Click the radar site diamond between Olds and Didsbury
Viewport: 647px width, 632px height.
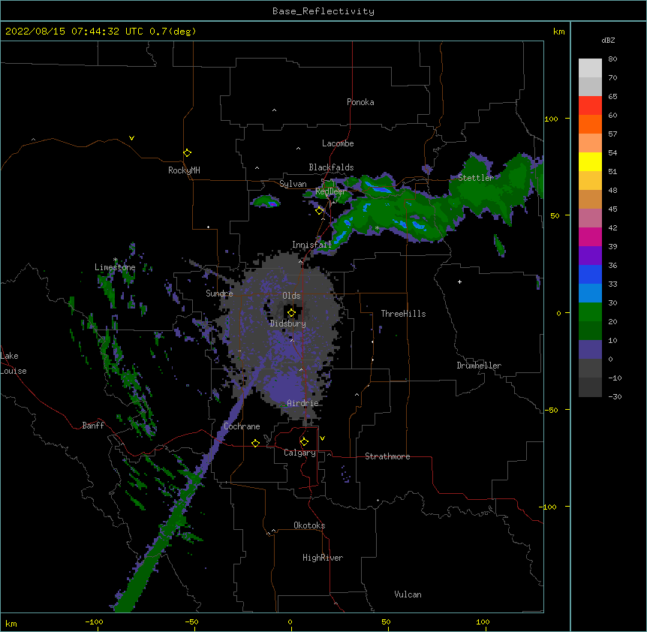[291, 313]
